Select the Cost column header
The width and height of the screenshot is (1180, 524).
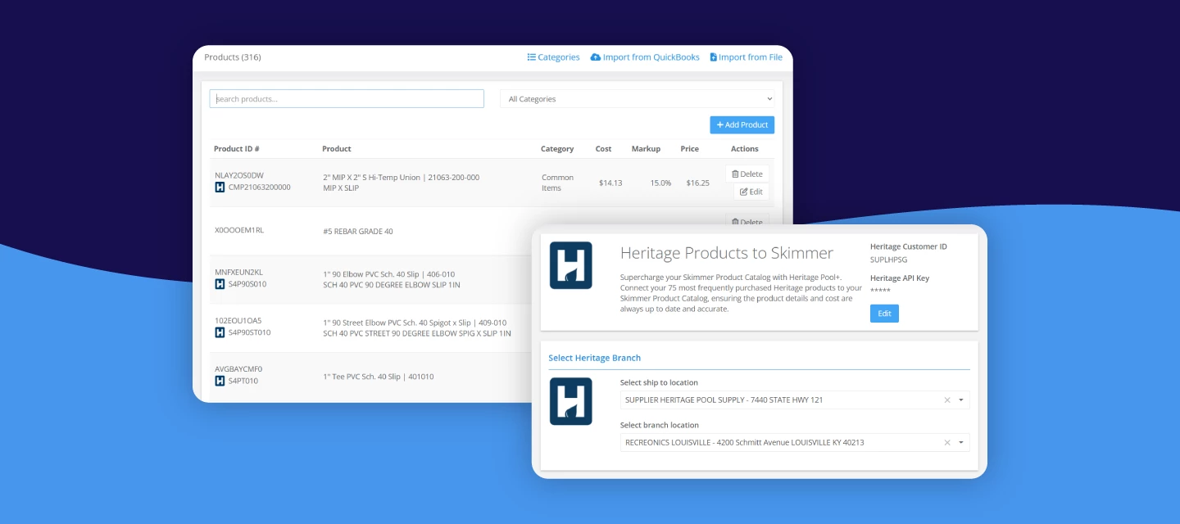pos(604,149)
